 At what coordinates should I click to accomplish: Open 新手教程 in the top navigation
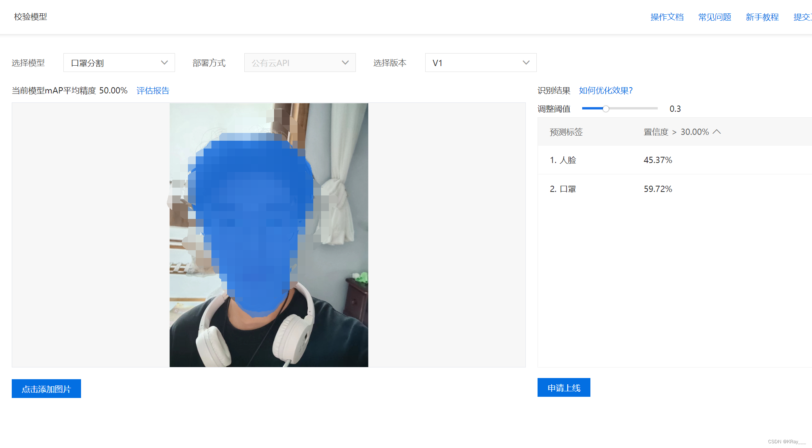(762, 17)
